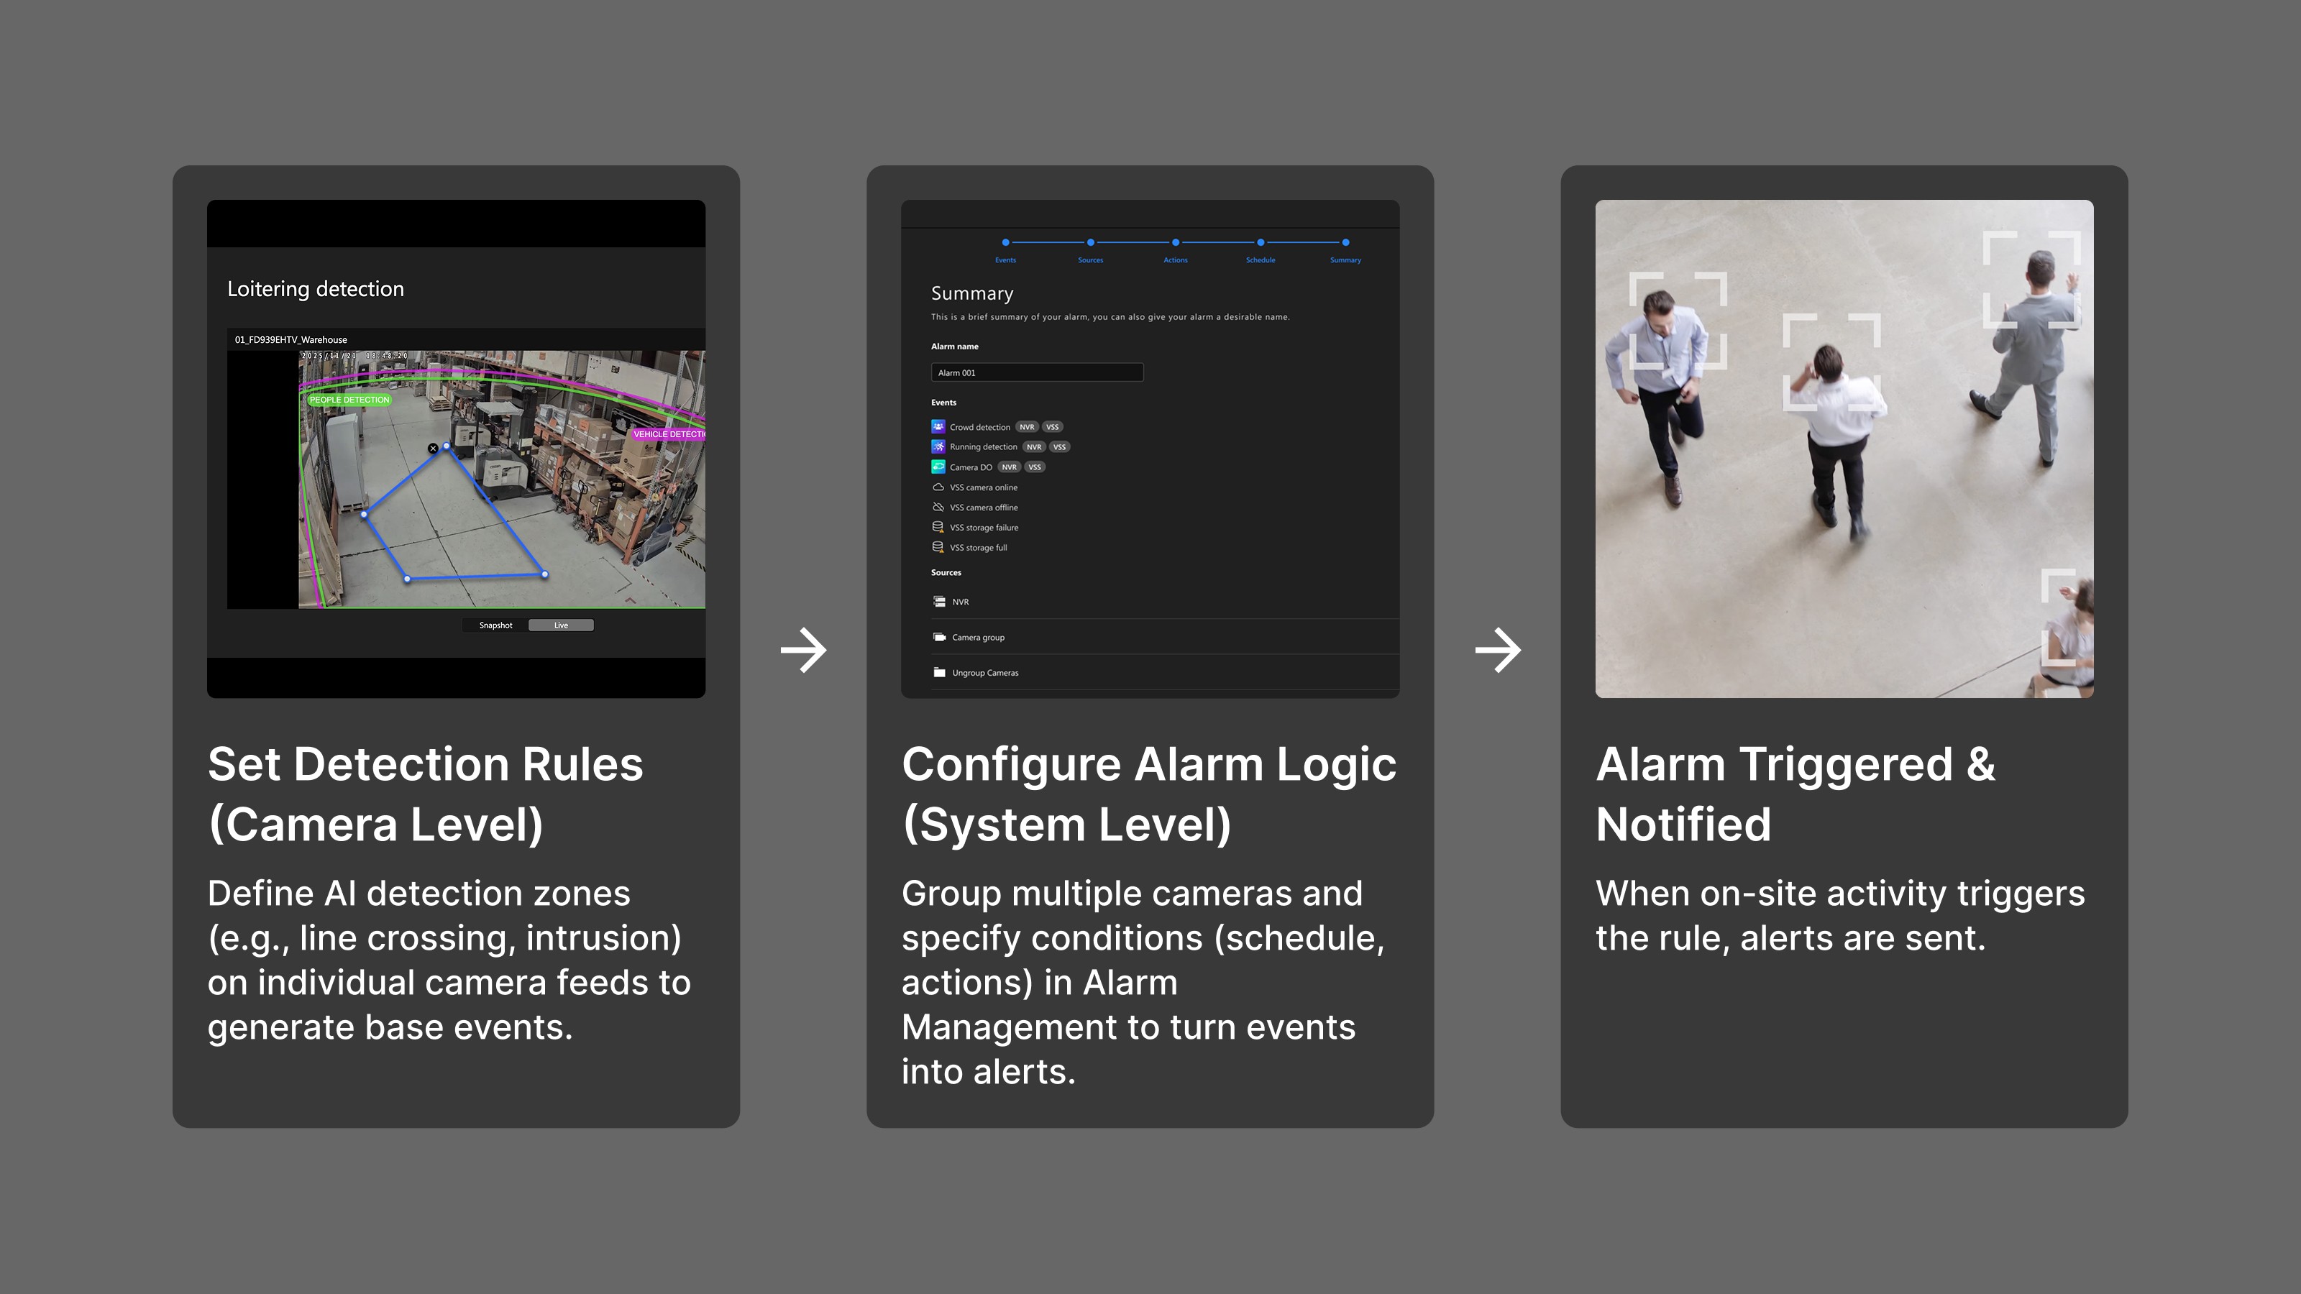Click the NVR server source icon
Viewport: 2301px width, 1294px height.
[939, 602]
